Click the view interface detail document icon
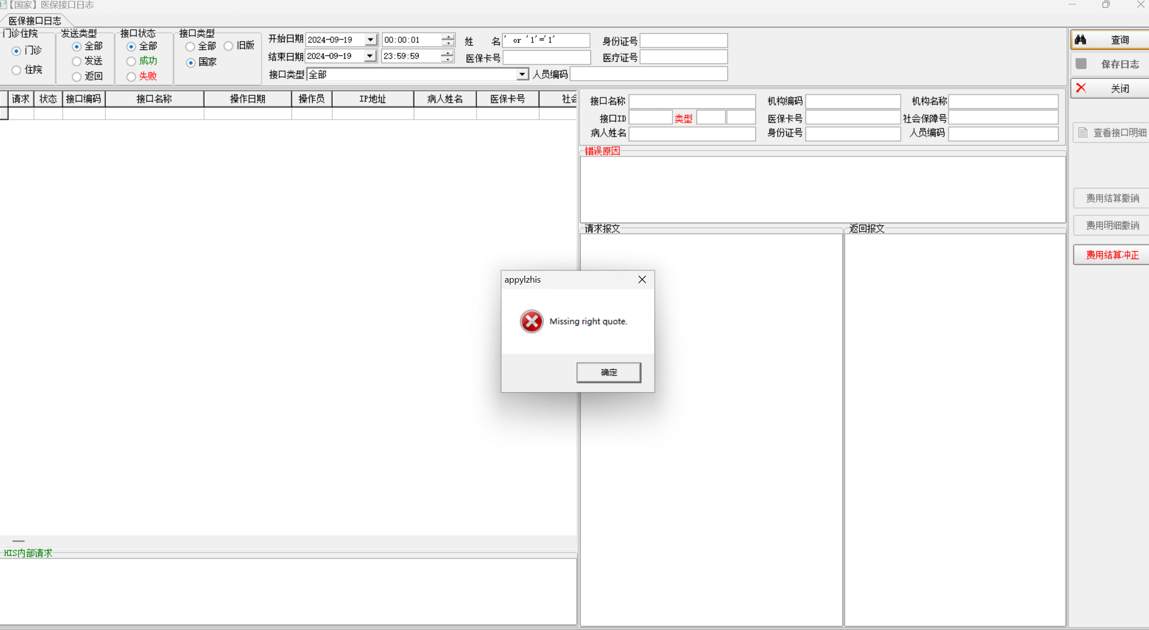The height and width of the screenshot is (630, 1149). (1083, 132)
